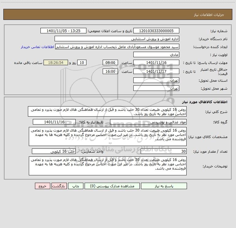Click the response deadline date 1401/11/16 field
The height and width of the screenshot is (228, 236).
[x=156, y=62]
